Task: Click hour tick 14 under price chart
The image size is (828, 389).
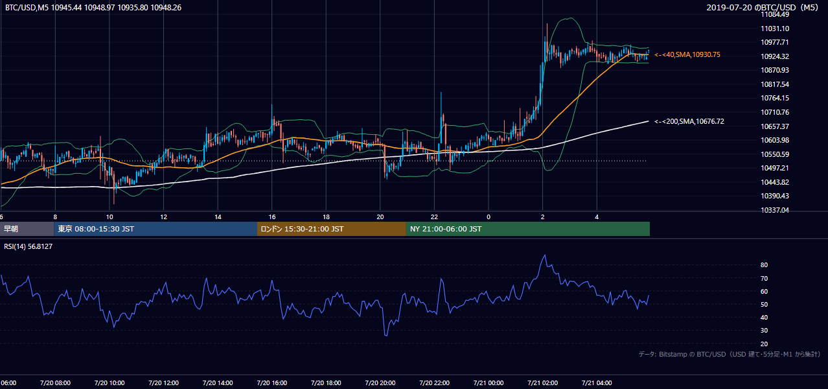Action: [x=218, y=217]
